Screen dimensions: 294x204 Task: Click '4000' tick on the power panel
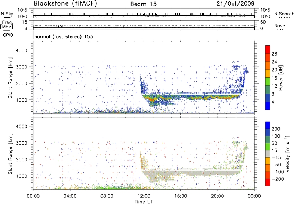(x=21, y=50)
